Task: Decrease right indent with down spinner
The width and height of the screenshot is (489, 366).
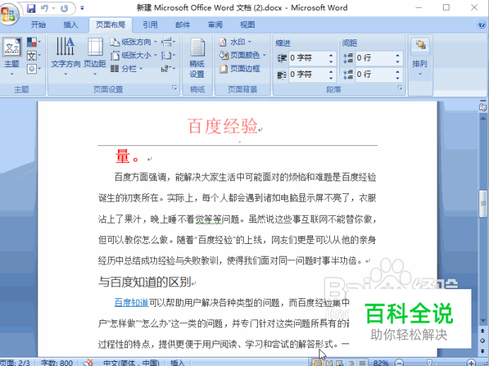Action: (x=331, y=78)
